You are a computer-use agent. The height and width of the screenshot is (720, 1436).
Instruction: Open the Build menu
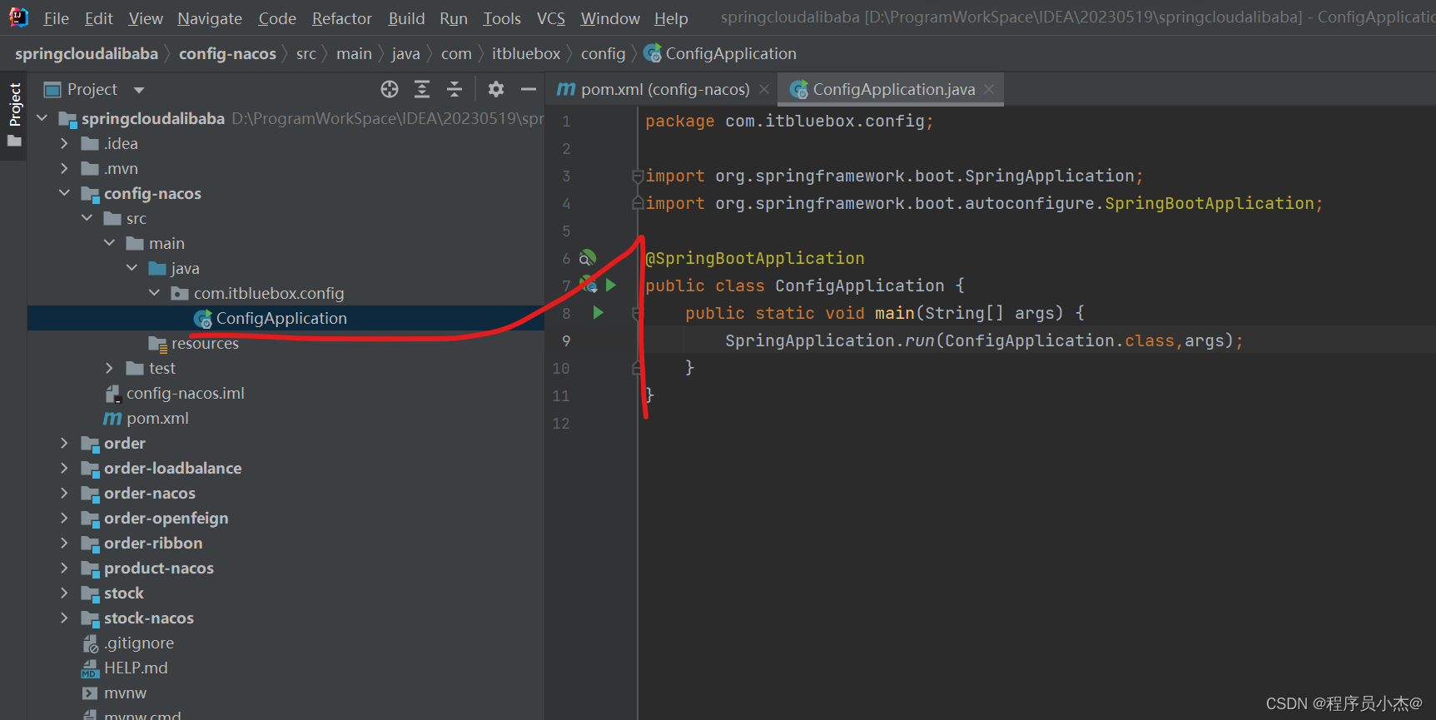click(406, 18)
